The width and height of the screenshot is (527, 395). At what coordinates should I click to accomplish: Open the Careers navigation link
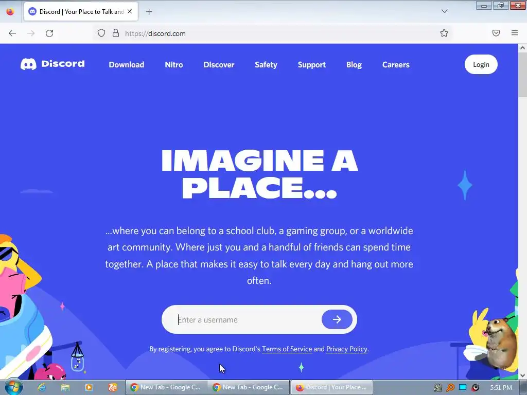(x=396, y=64)
